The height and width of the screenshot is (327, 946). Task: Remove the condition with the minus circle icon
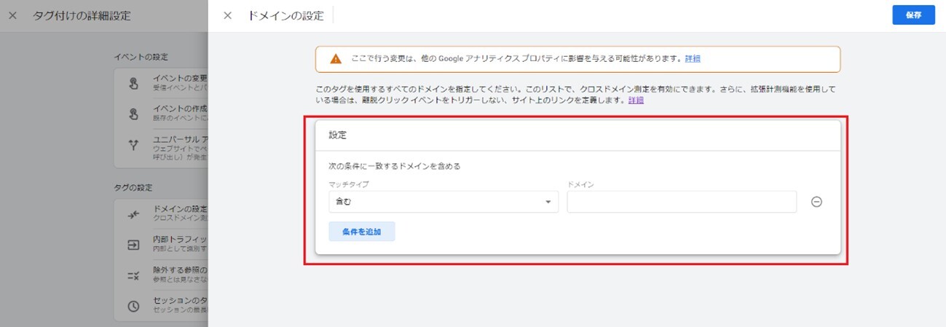[816, 202]
